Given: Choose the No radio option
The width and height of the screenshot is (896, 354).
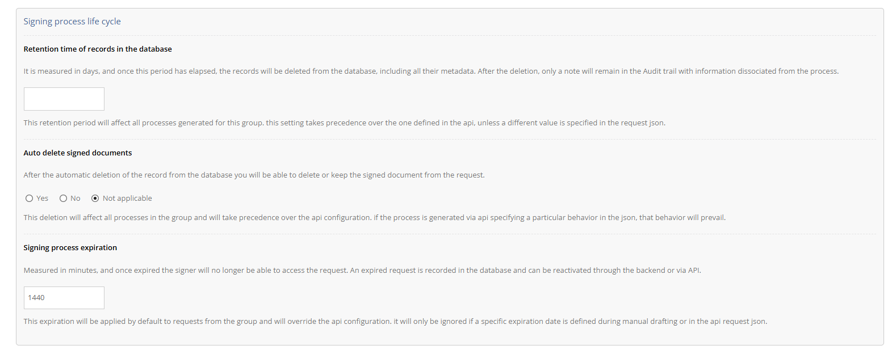Looking at the screenshot, I should click(x=63, y=199).
